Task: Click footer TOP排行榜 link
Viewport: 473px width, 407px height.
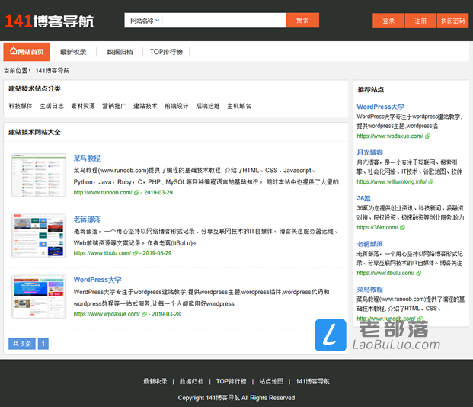Action: click(231, 381)
